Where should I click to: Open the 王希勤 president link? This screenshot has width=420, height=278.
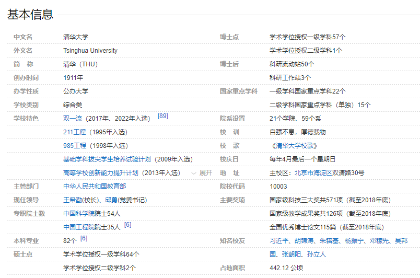pyautogui.click(x=73, y=200)
